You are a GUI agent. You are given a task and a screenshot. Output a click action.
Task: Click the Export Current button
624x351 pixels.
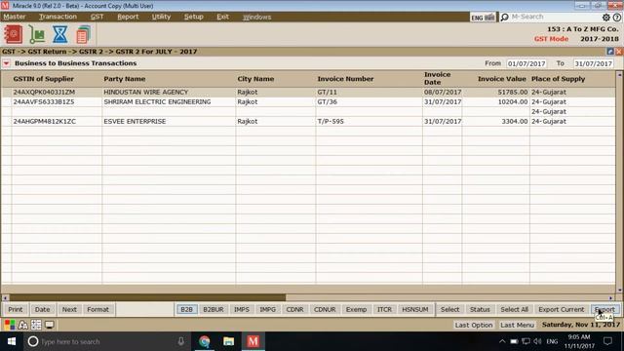pyautogui.click(x=562, y=309)
